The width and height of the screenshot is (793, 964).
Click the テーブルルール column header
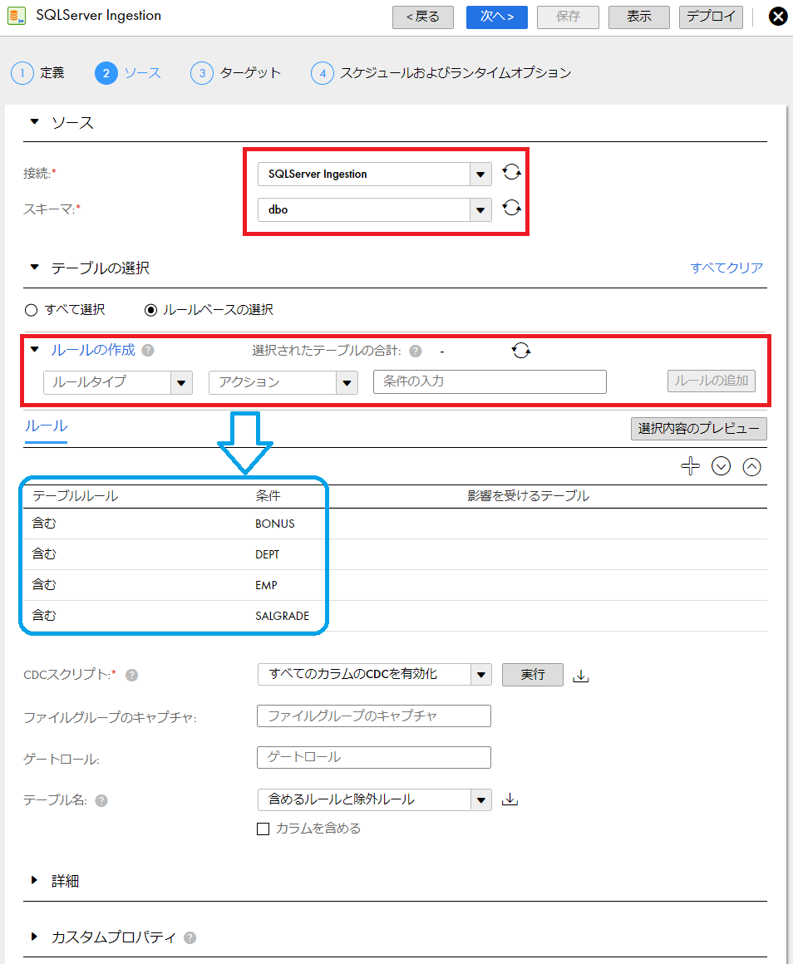point(75,496)
